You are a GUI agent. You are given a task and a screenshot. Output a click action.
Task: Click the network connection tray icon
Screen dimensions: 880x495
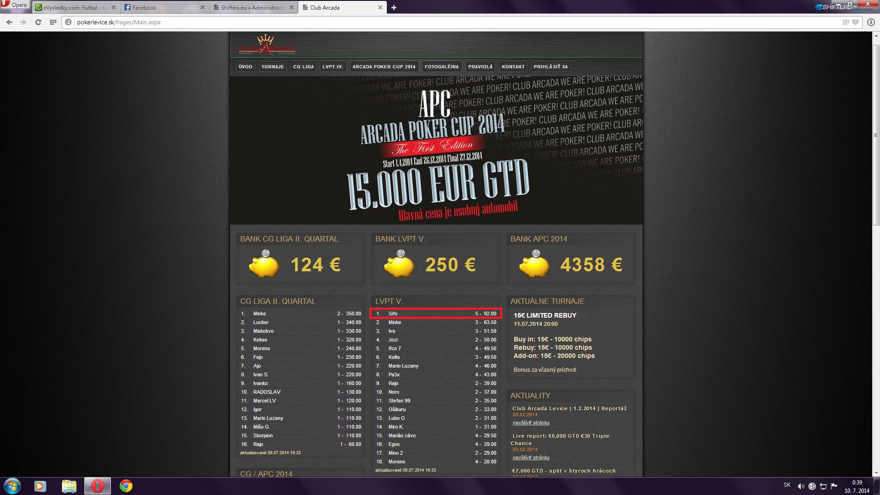pos(823,486)
